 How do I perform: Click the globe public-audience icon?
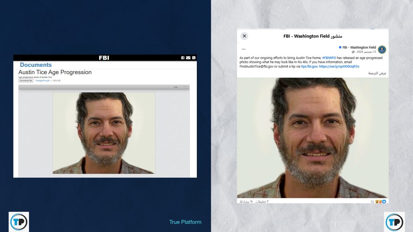pos(353,52)
